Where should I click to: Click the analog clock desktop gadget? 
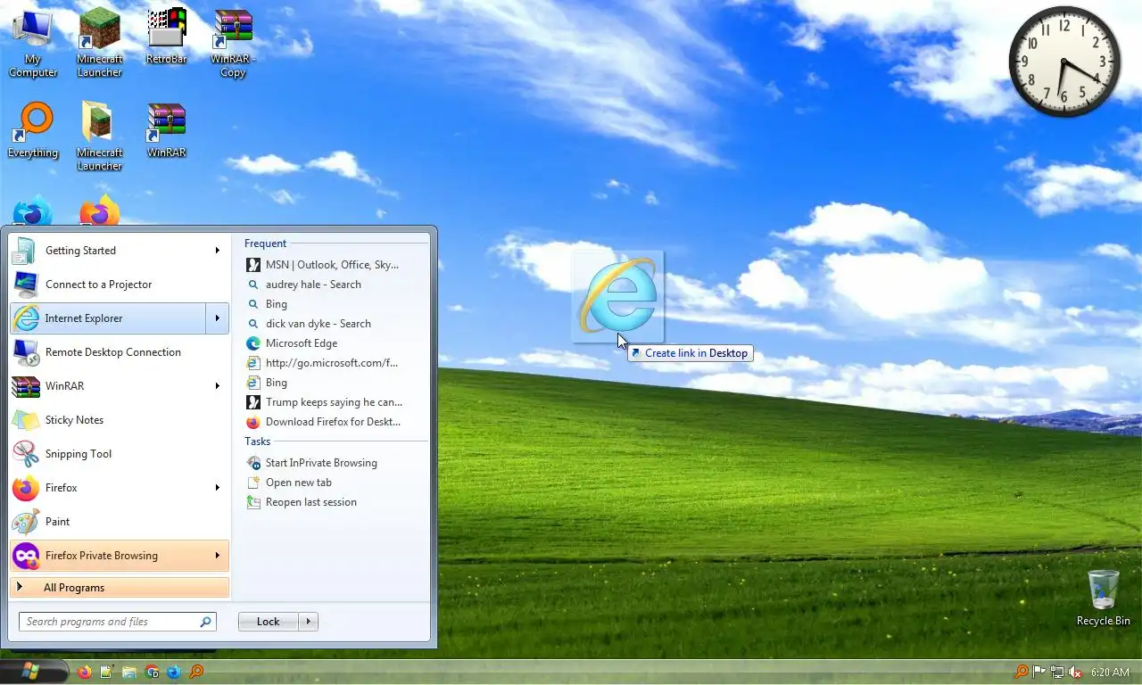(1064, 62)
